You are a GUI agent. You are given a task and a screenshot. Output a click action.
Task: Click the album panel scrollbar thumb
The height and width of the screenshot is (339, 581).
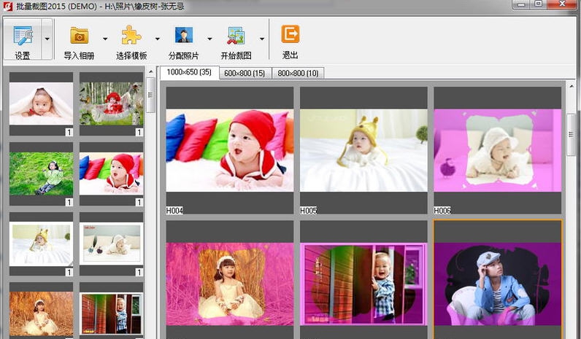[150, 95]
